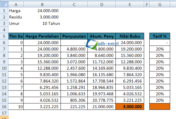Select cell with 221.225 in Penyusutan
This screenshot has width=176, height=119.
(74, 106)
